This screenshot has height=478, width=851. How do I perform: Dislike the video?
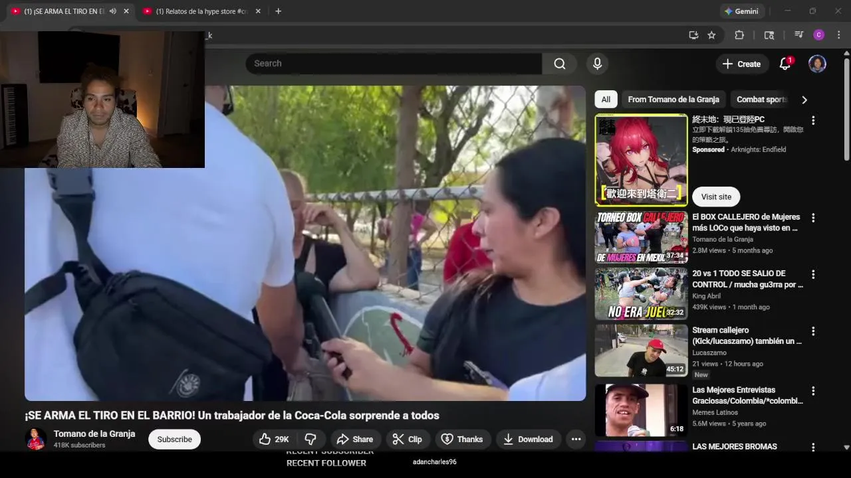click(x=310, y=439)
